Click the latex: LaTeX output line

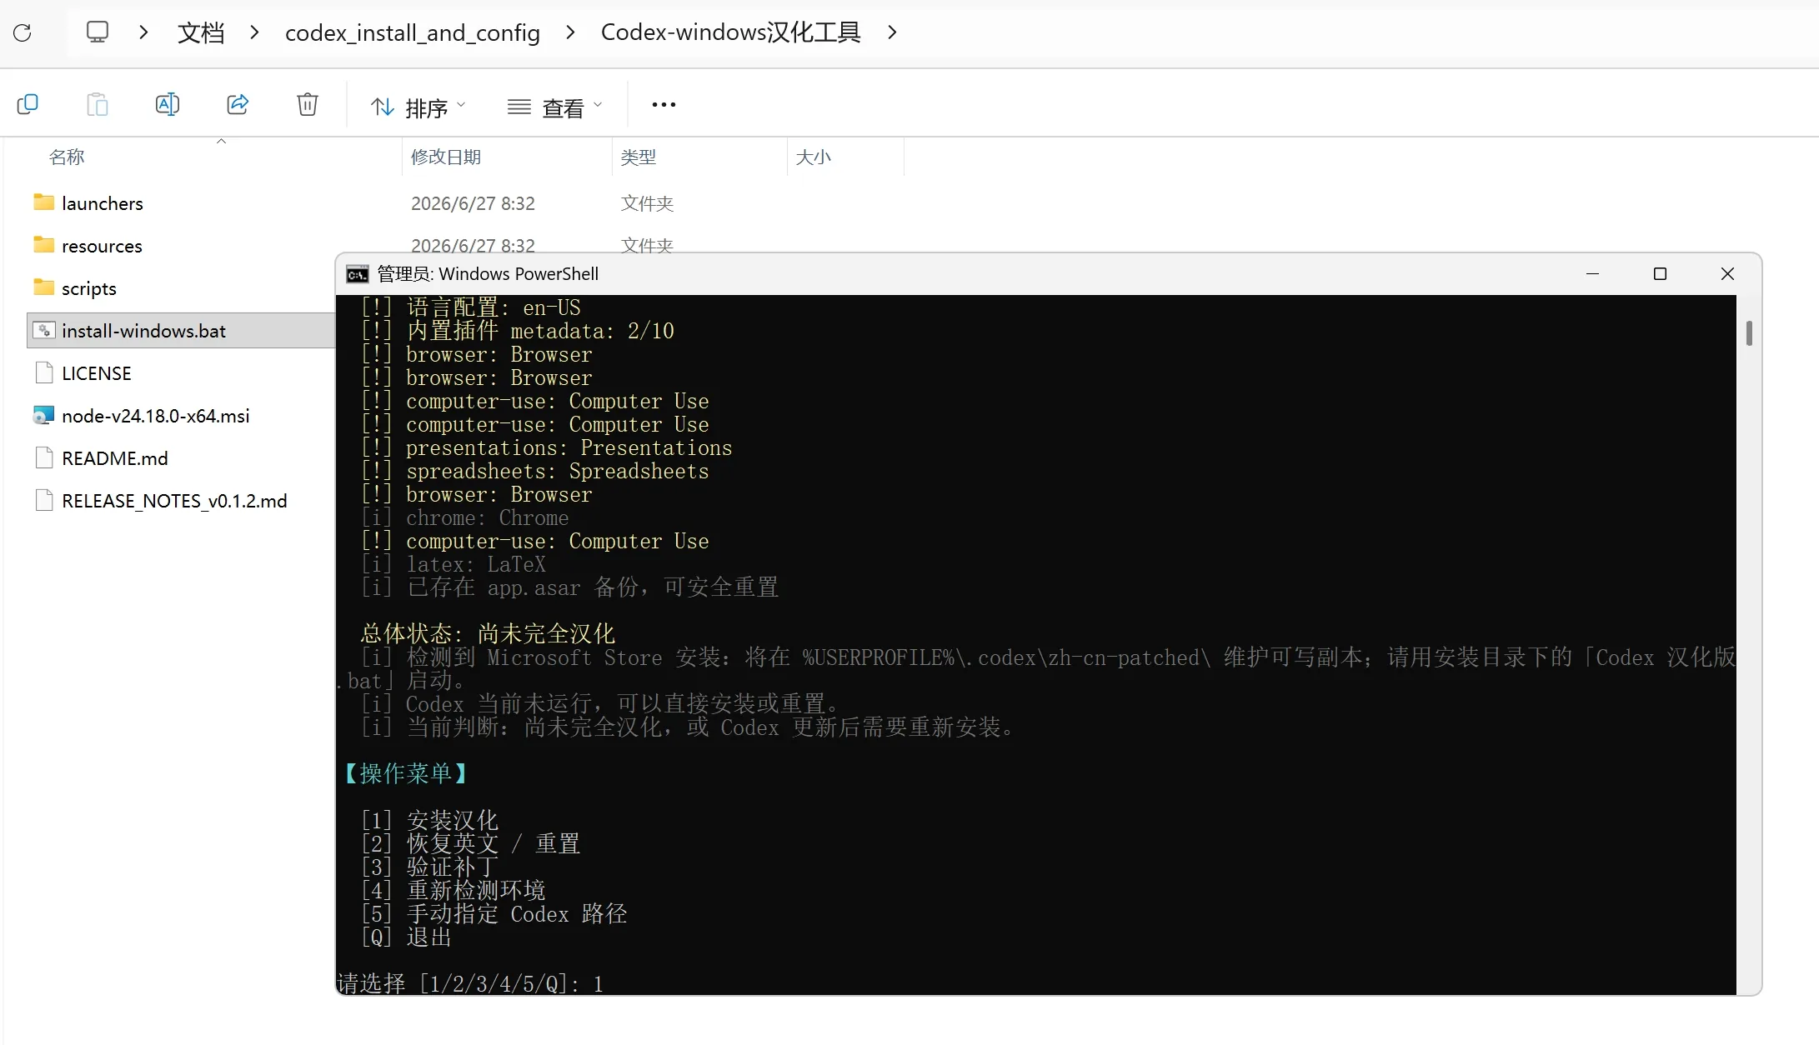[453, 564]
